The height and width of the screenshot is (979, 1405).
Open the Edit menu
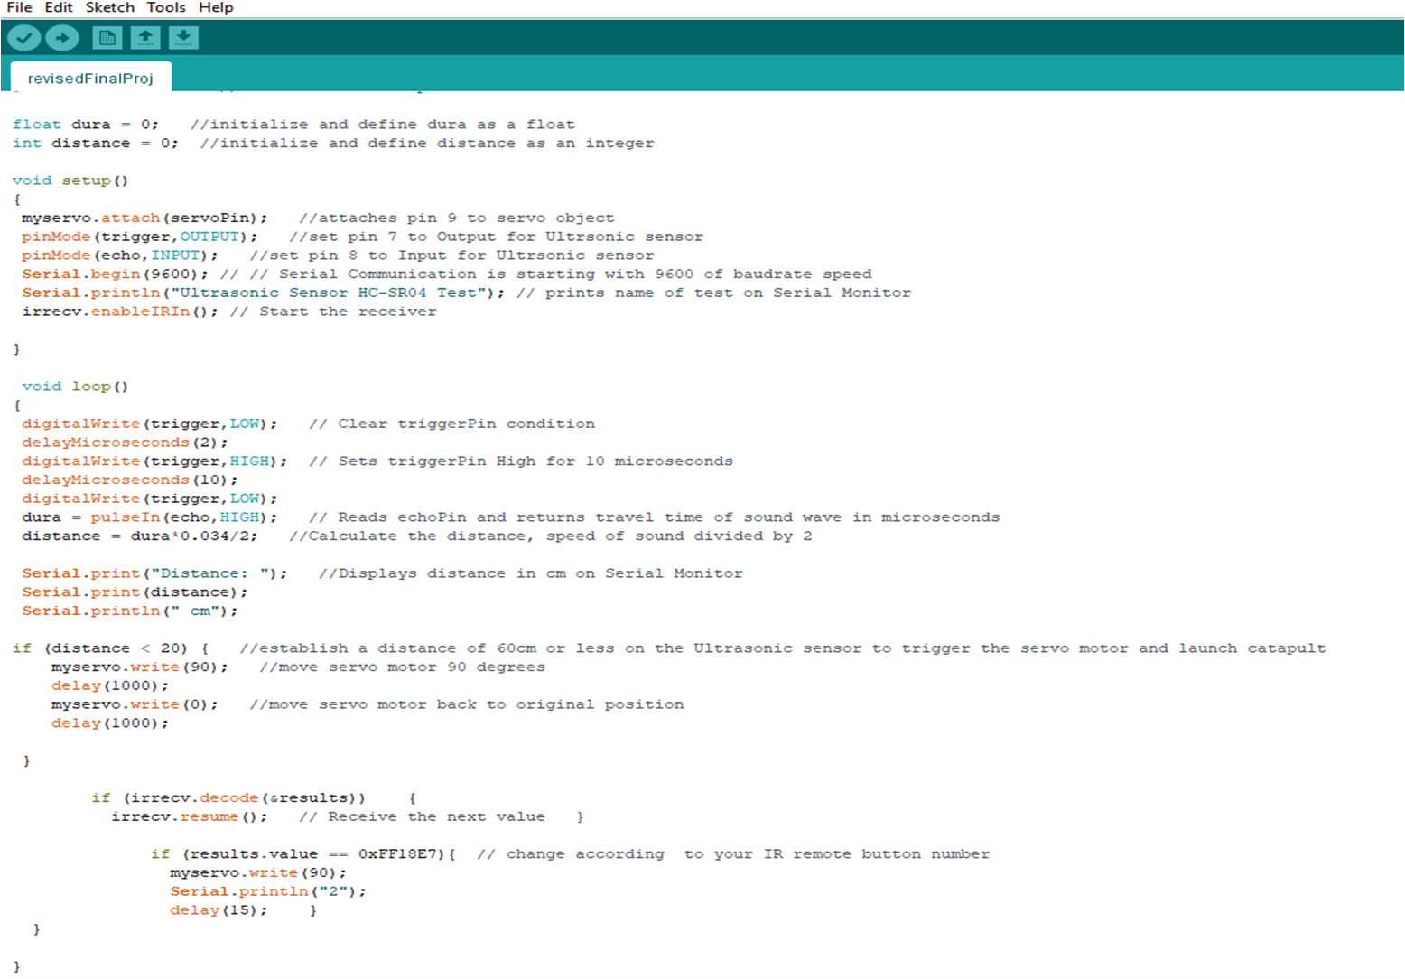(x=59, y=7)
